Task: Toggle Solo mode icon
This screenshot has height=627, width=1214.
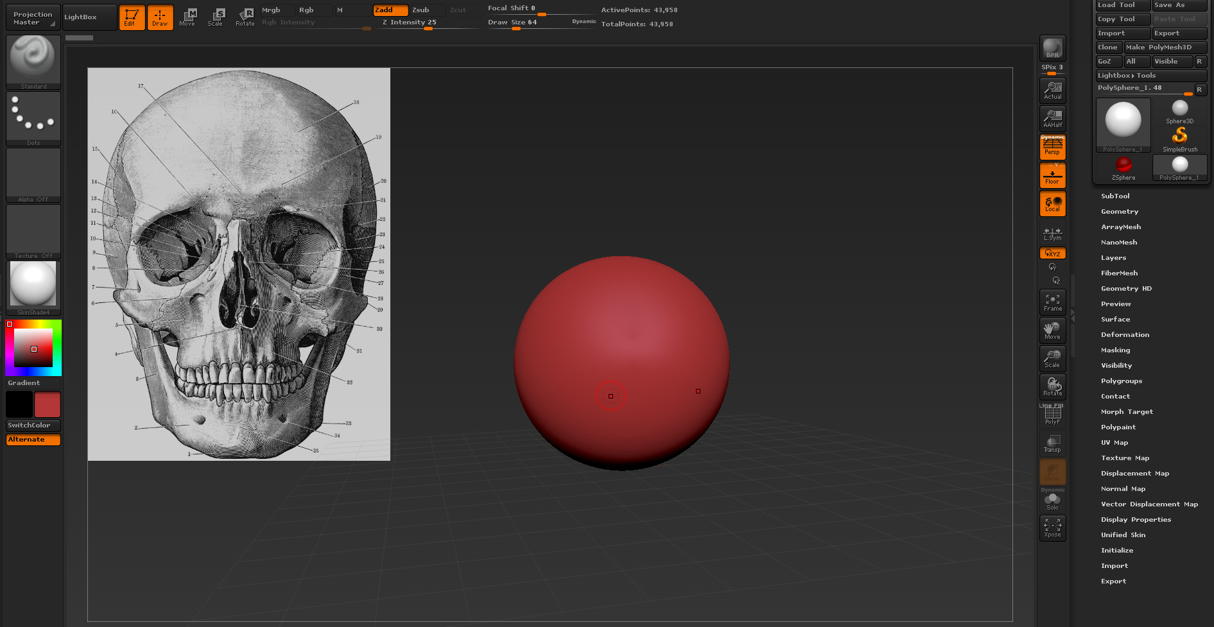Action: [x=1053, y=501]
